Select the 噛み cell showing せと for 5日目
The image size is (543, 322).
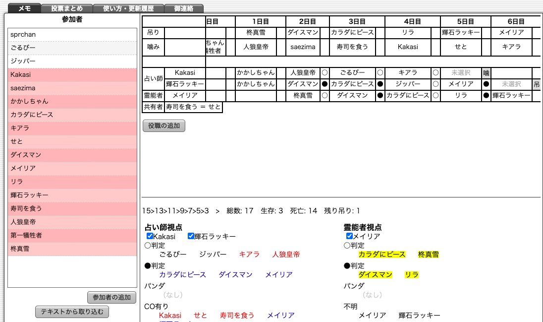point(461,47)
